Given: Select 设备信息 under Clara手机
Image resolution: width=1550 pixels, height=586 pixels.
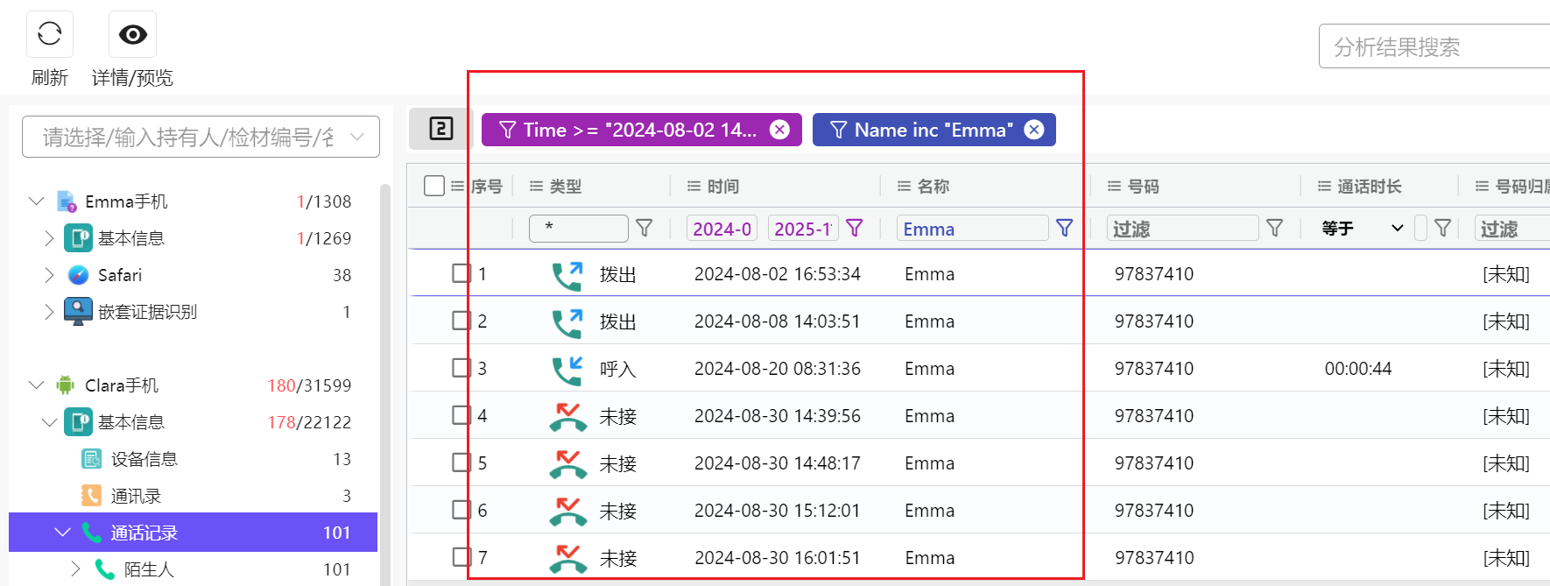Looking at the screenshot, I should click(x=144, y=459).
